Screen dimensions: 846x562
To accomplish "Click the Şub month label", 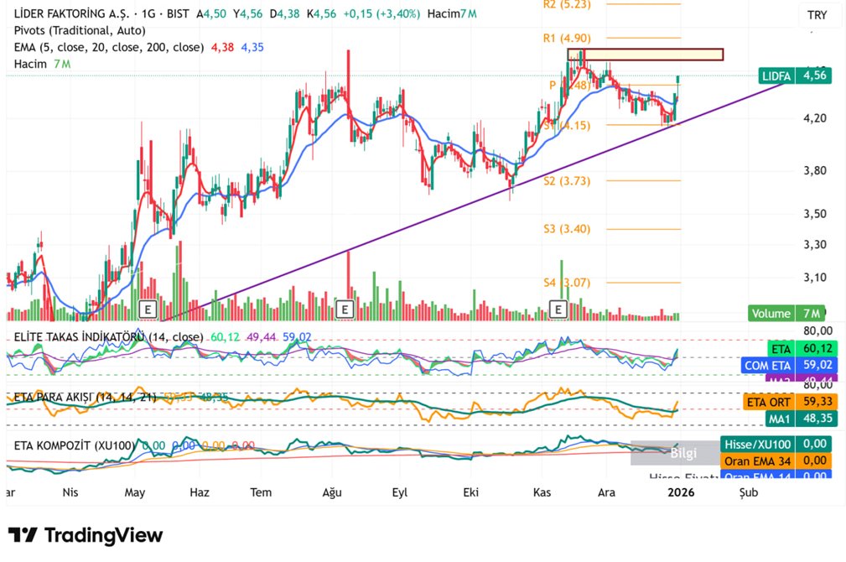I will pos(749,492).
